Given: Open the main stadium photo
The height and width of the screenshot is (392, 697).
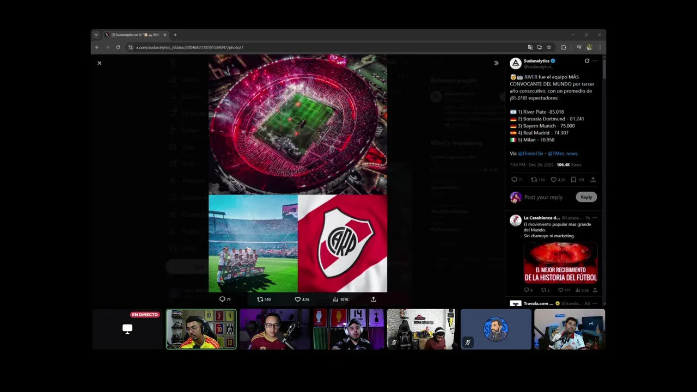Looking at the screenshot, I should tap(298, 124).
